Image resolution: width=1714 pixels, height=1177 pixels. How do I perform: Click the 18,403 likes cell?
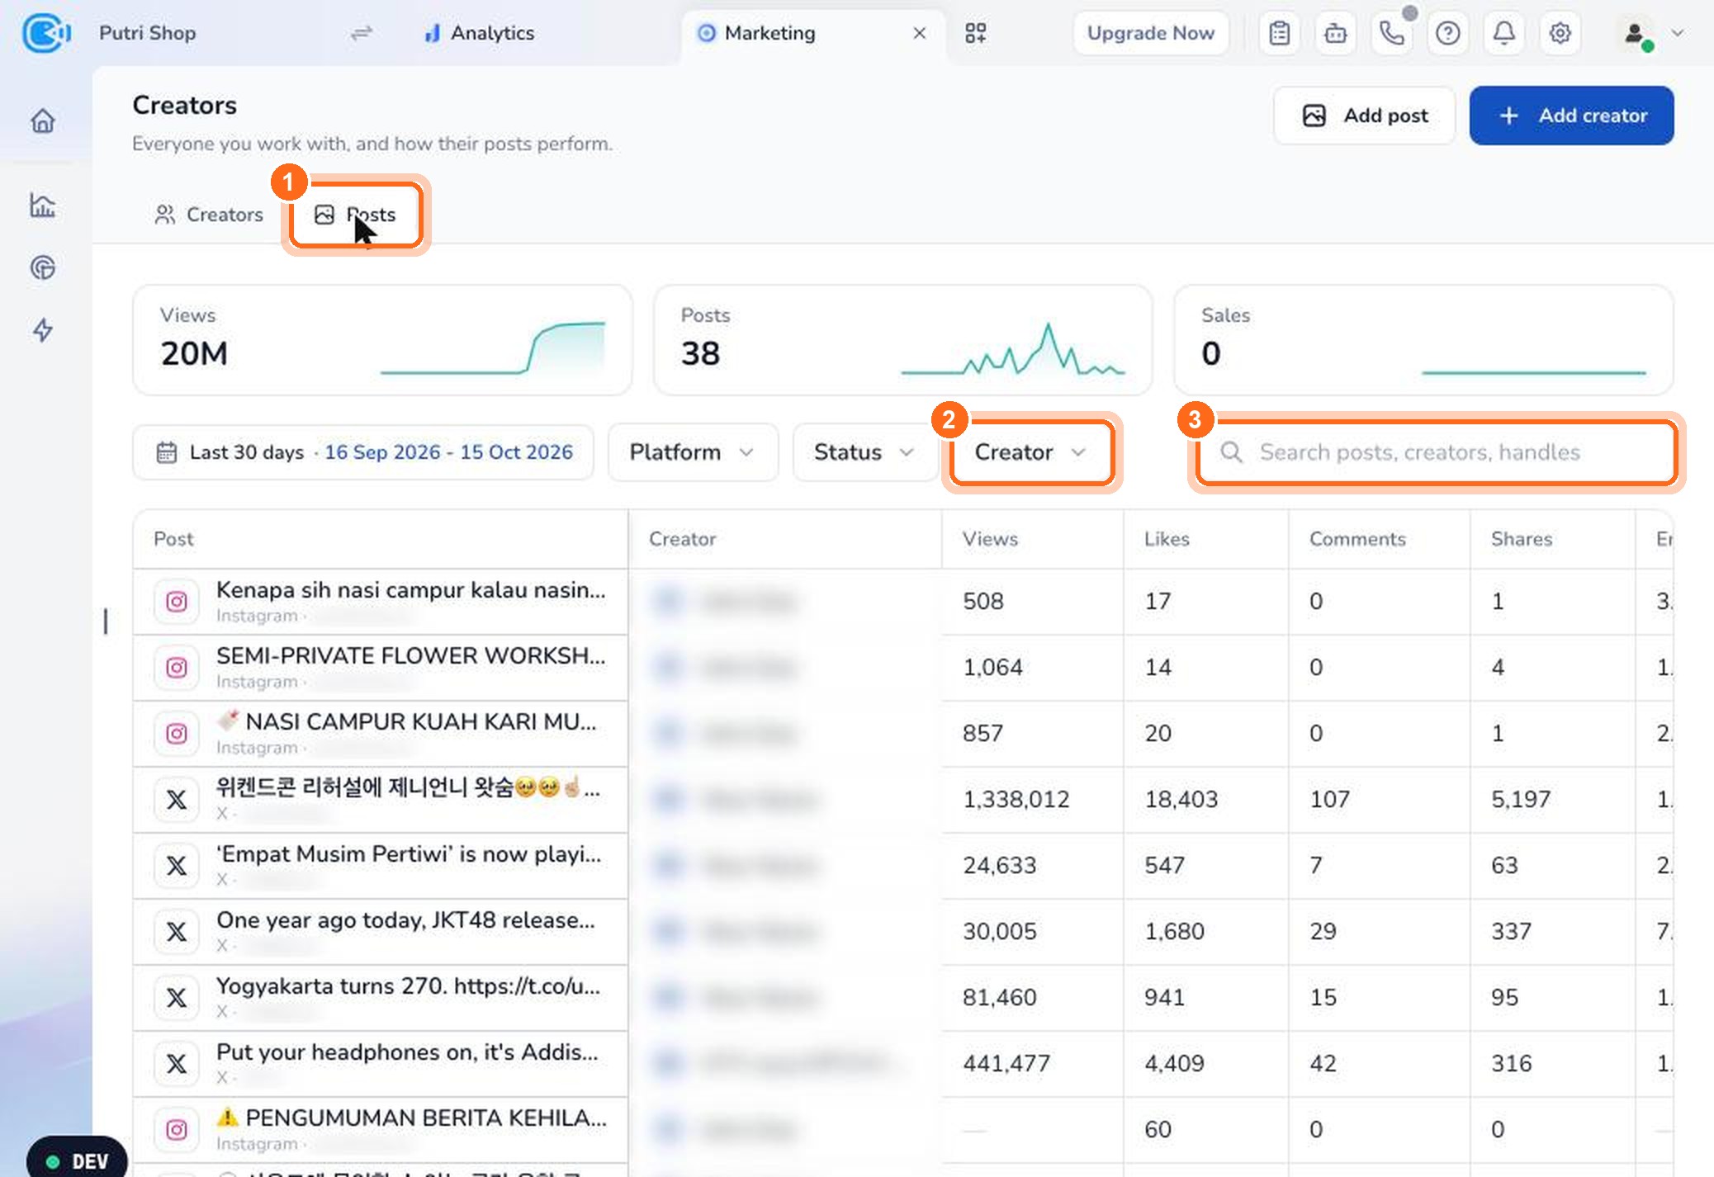coord(1181,800)
